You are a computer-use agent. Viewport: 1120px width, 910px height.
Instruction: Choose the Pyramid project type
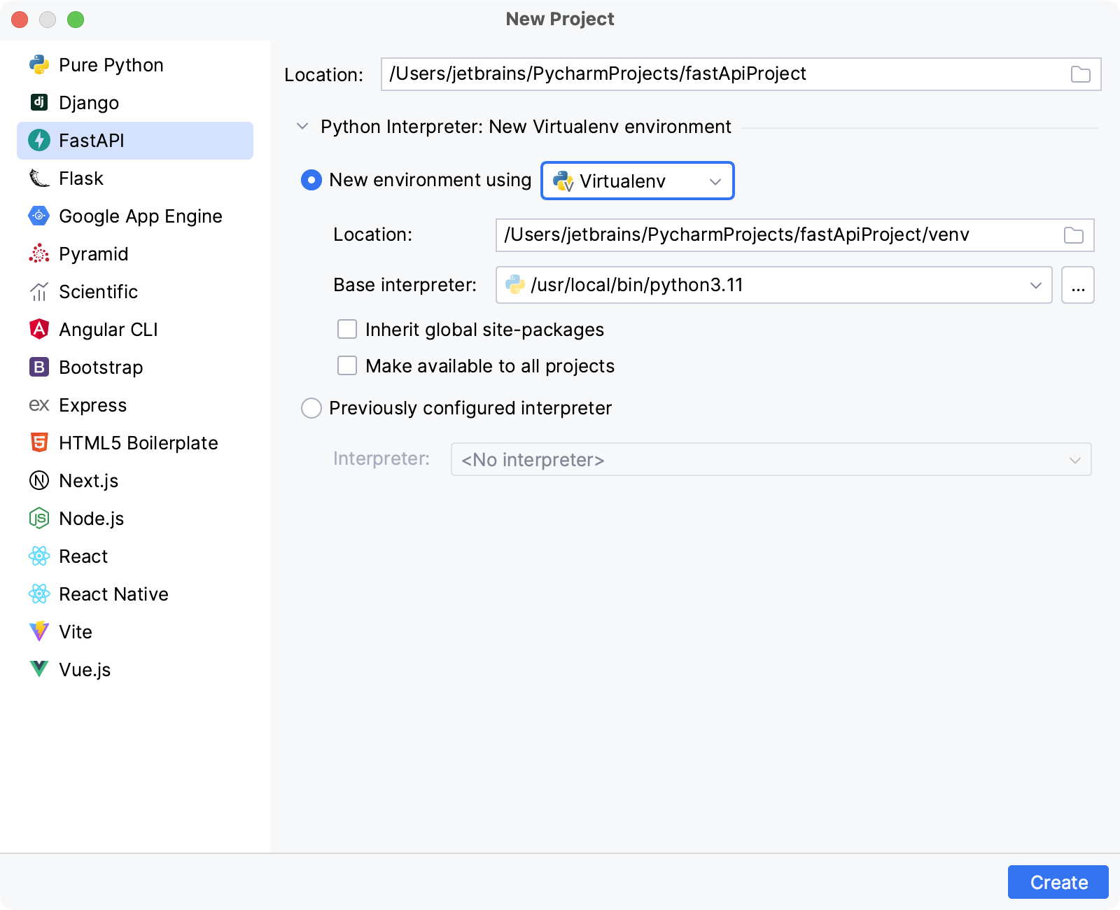135,254
